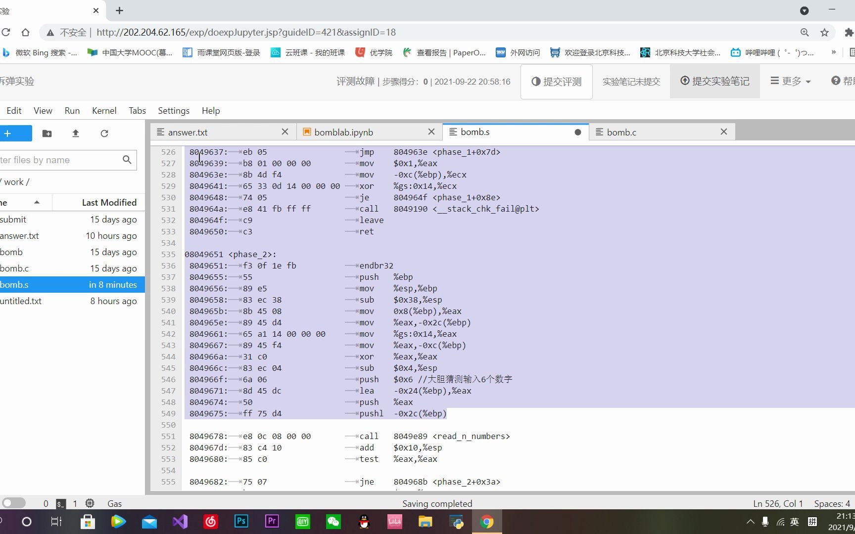
Task: Open the terminals count icon in status bar
Action: point(60,503)
